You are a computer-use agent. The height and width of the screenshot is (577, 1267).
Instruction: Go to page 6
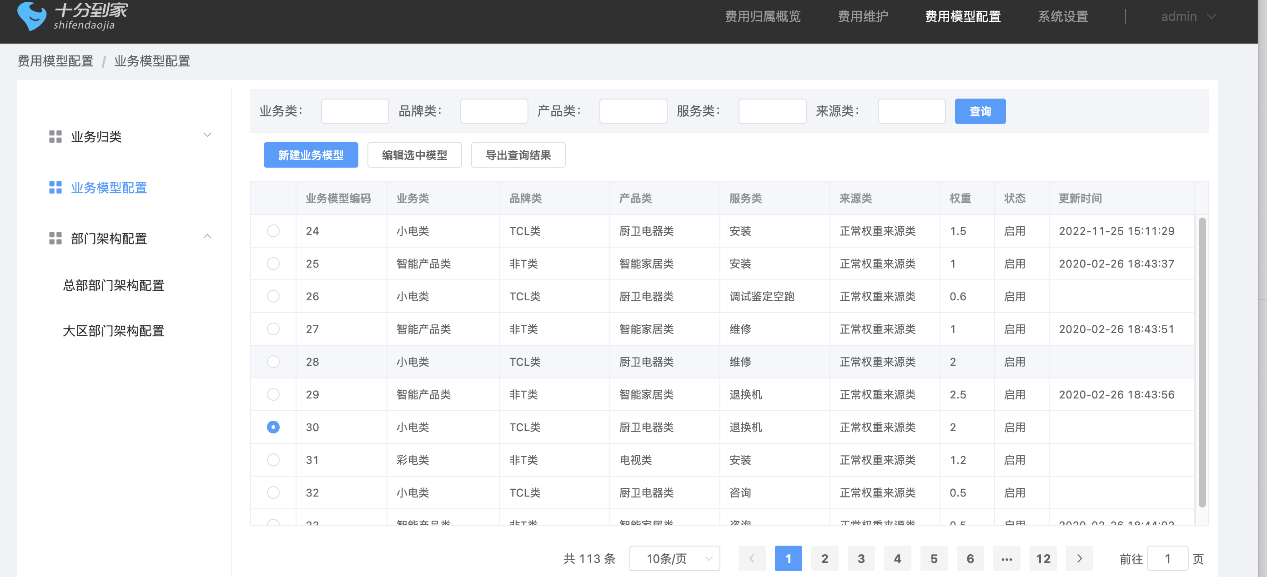pos(970,558)
